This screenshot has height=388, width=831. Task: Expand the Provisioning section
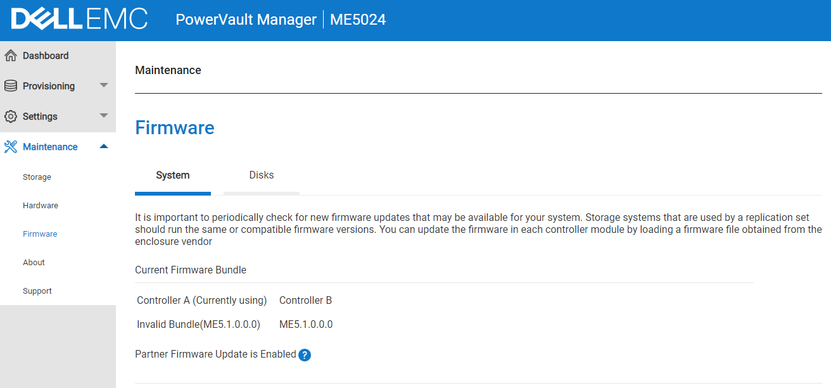point(103,85)
